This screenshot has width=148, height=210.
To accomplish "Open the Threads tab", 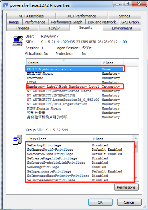I will (x=22, y=28).
